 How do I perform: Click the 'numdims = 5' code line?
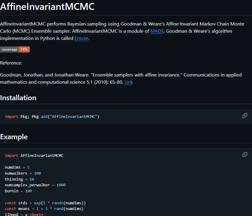tap(17, 167)
